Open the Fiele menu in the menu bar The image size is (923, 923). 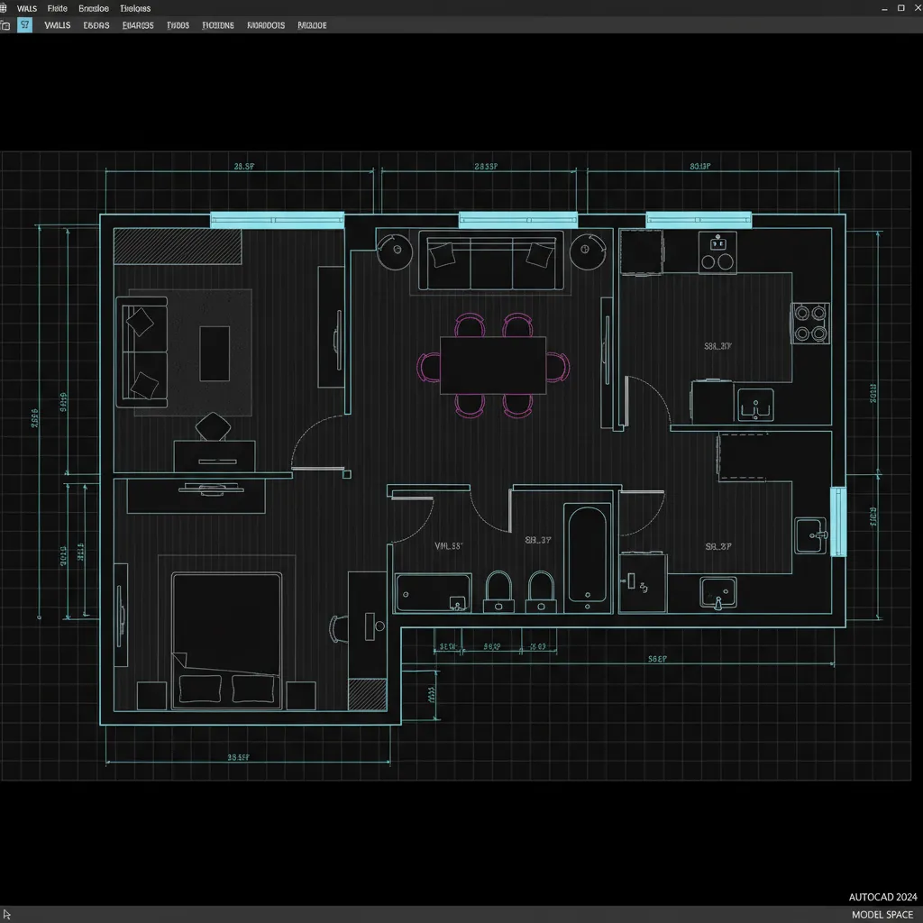56,7
